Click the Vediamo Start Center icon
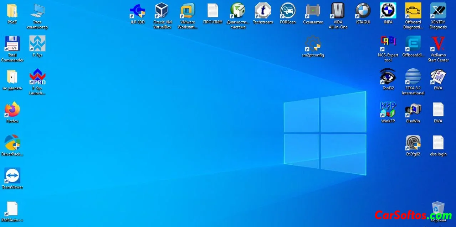The image size is (456, 227). [x=438, y=44]
